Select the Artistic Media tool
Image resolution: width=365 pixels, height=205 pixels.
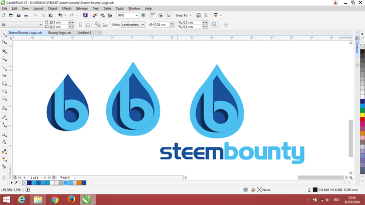pos(4,76)
